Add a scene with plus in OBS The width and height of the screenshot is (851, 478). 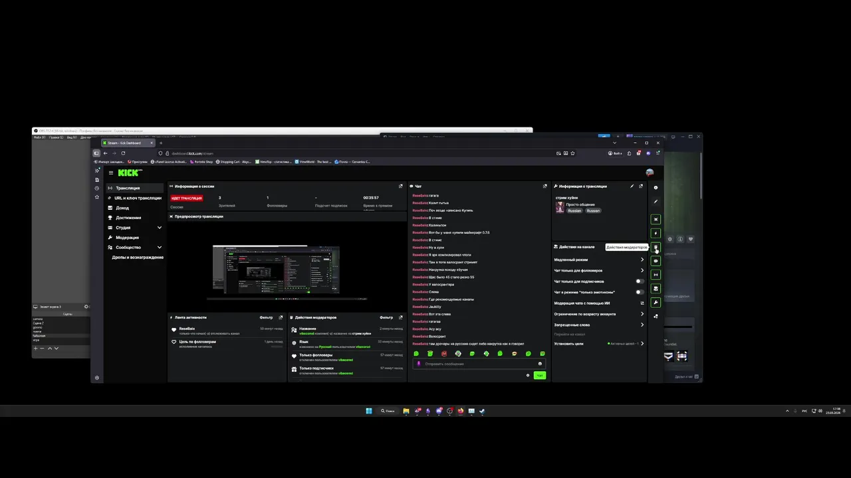point(36,348)
